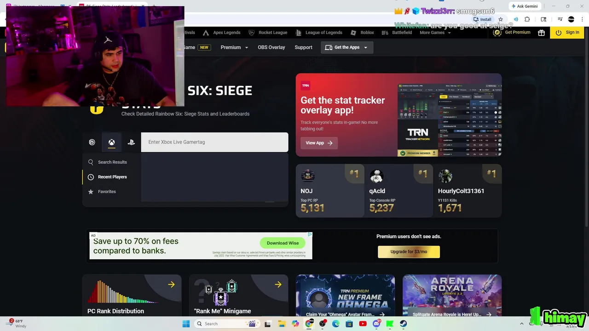Open the Chrome extensions puzzle icon
This screenshot has width=589, height=331.
coord(527,19)
